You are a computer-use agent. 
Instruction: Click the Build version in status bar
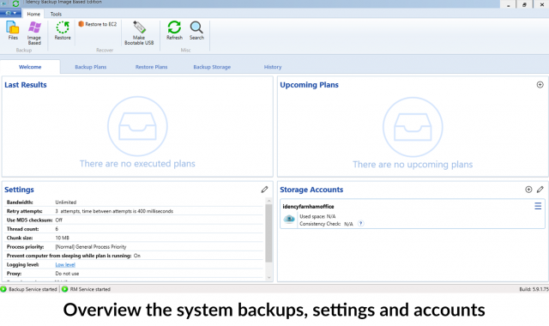point(534,289)
